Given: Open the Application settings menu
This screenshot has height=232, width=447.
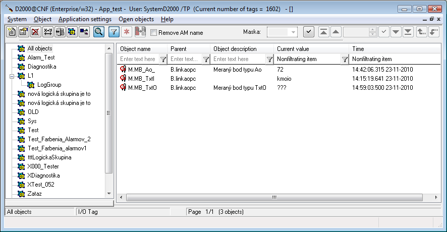Looking at the screenshot, I should coord(85,19).
